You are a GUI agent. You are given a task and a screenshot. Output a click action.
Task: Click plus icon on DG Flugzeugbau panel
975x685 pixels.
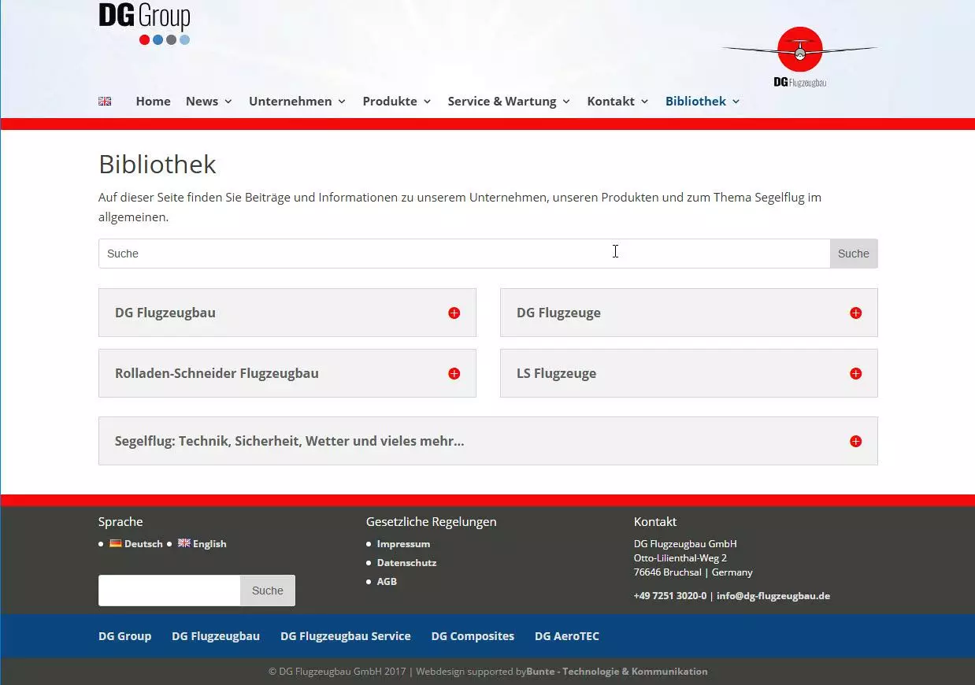pos(454,313)
